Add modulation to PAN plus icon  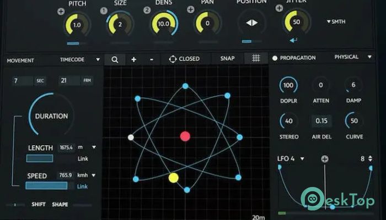click(190, 9)
